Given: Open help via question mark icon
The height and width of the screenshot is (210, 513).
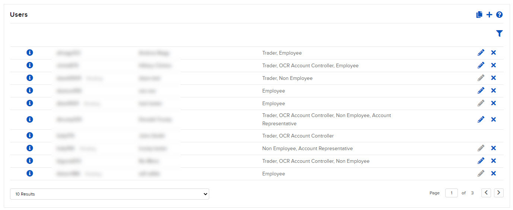Looking at the screenshot, I should click(500, 15).
